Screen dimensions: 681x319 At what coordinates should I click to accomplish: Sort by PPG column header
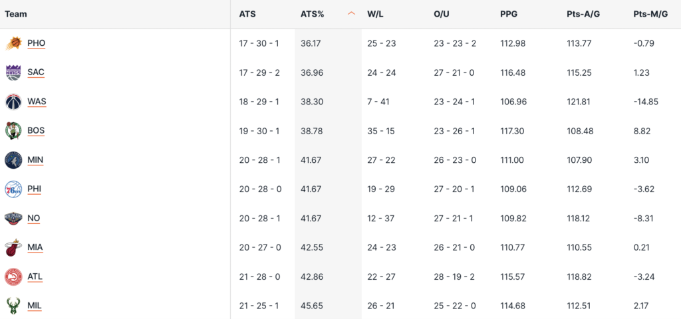tap(509, 14)
